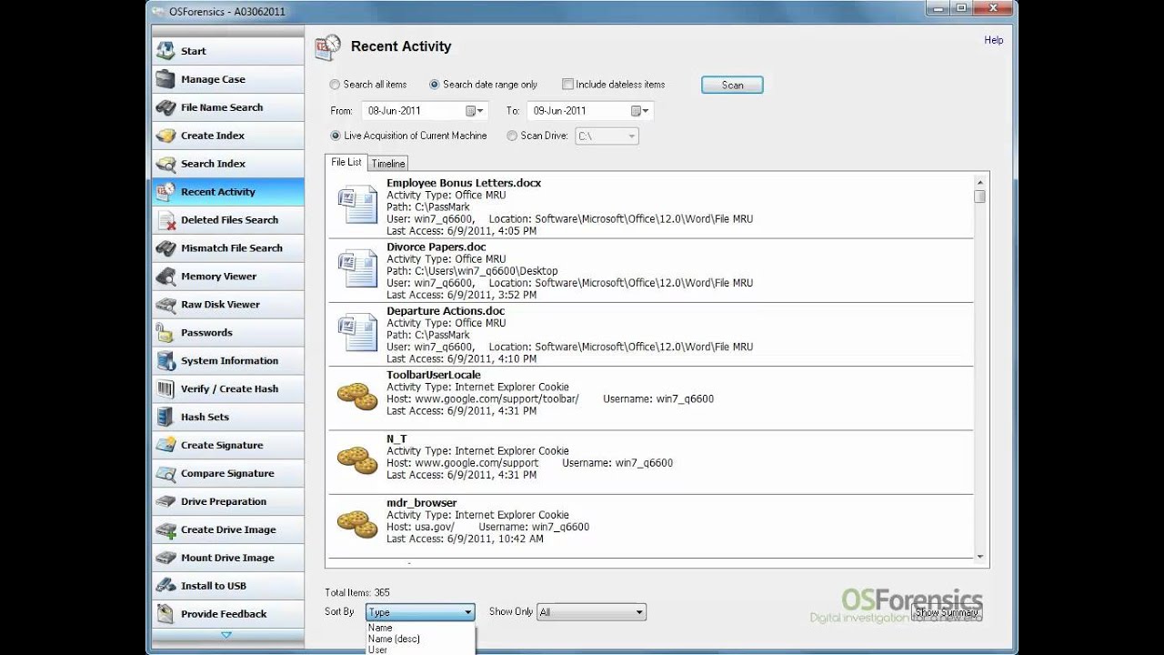Click the N_T cookie icon

(357, 459)
